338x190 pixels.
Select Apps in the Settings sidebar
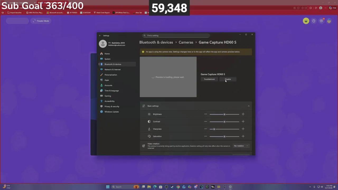[118, 80]
